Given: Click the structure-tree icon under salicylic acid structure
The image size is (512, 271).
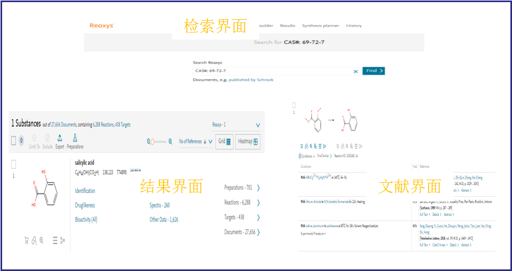Looking at the screenshot, I should 63,241.
